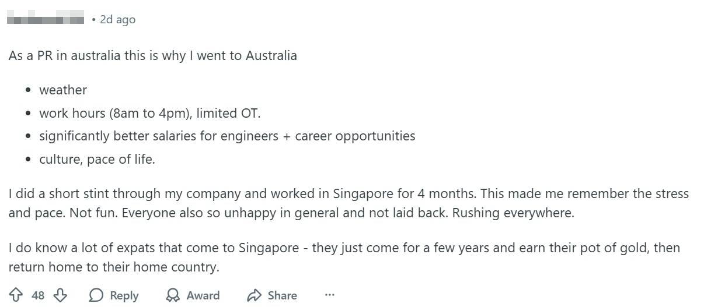Image resolution: width=704 pixels, height=307 pixels.
Task: Click the paragraph starting "I do know a lot of expats"
Action: [344, 257]
